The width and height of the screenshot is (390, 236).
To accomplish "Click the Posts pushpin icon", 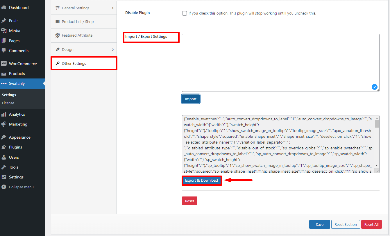I will tap(4, 21).
